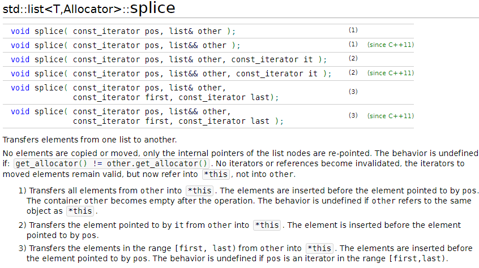Click the *this box in description item 2
479x268 pixels.
[267, 226]
